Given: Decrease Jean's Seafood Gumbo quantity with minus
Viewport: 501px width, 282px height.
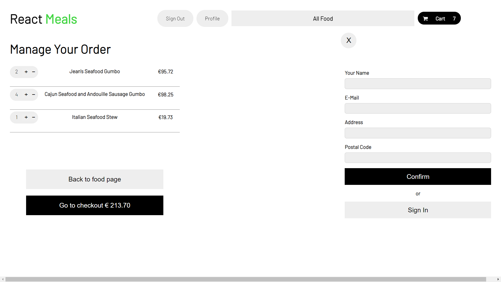Looking at the screenshot, I should coord(33,72).
